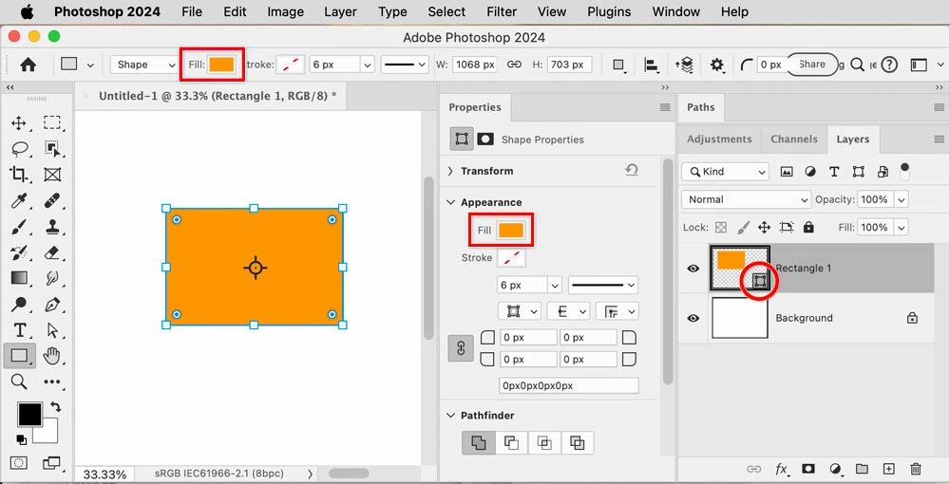Select the Zoom tool in toolbar

(x=19, y=382)
